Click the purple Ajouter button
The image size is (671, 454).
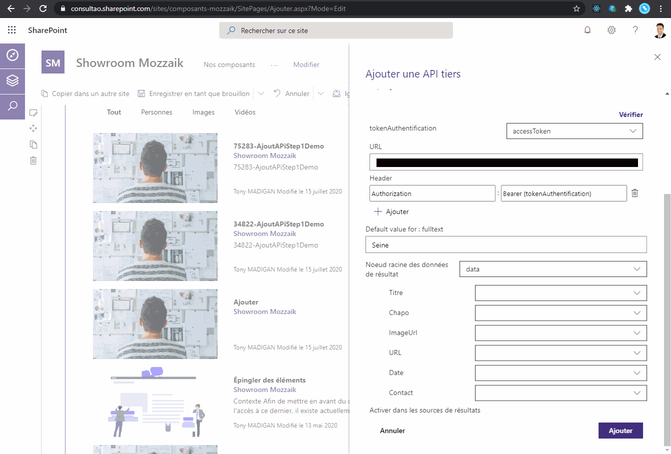620,430
